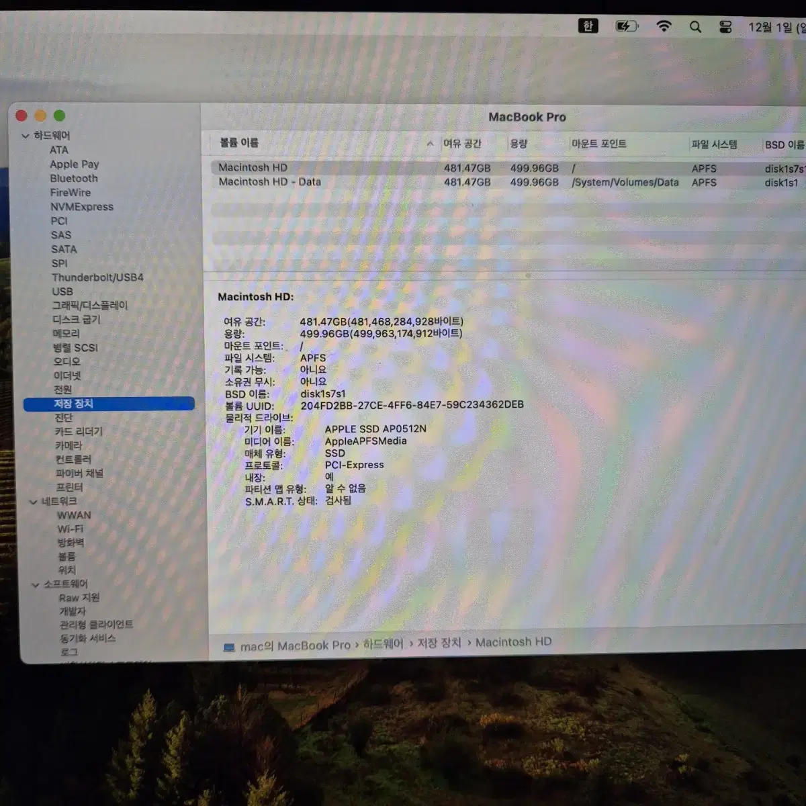Screen dimensions: 806x806
Task: Sort by 볼륨 이름 column header
Action: click(238, 142)
